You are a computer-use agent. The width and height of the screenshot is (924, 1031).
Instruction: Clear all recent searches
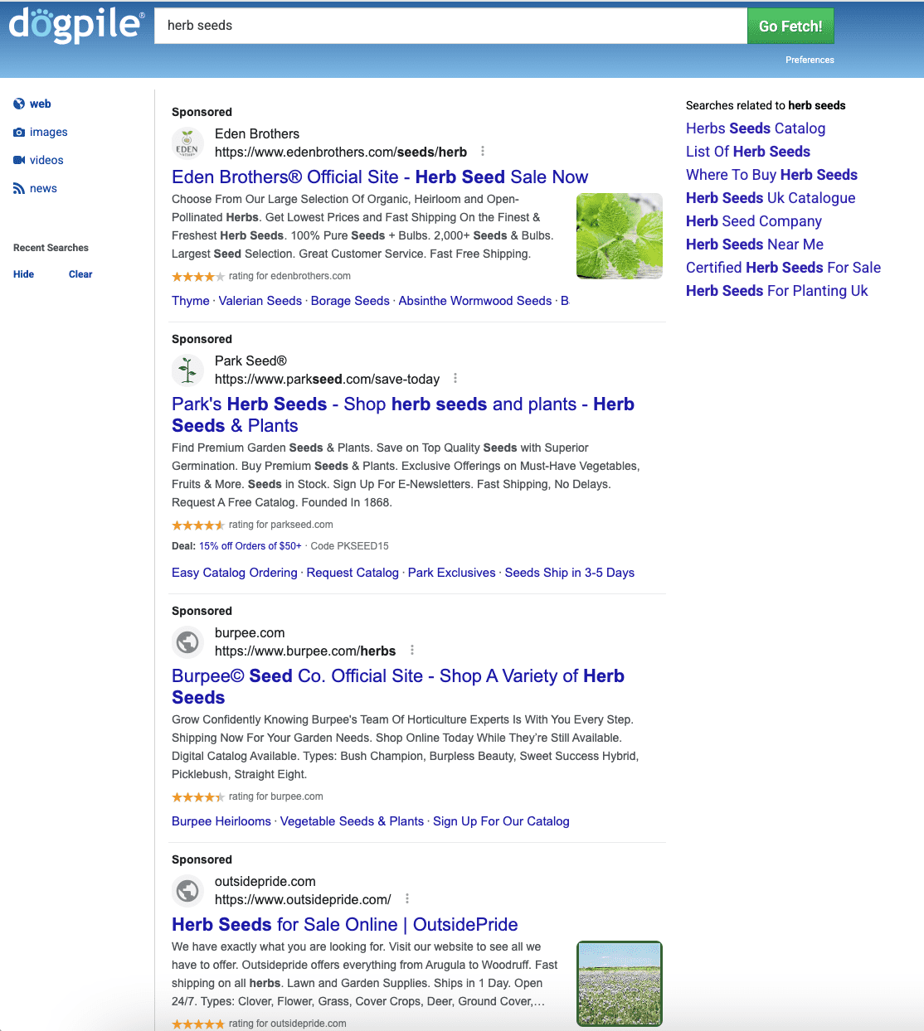(x=80, y=274)
